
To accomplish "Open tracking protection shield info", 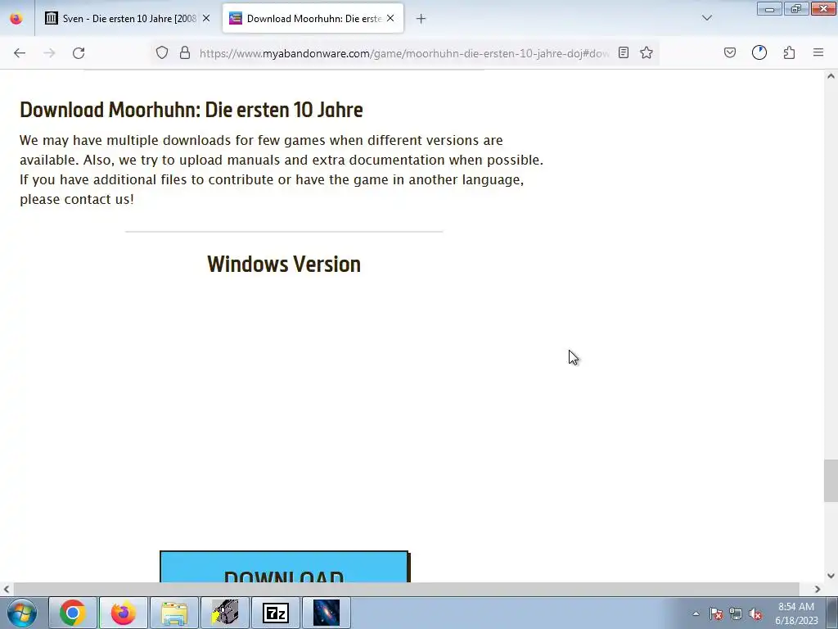I will point(162,52).
